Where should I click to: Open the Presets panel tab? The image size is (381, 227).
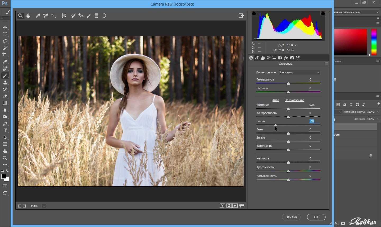tap(298, 58)
